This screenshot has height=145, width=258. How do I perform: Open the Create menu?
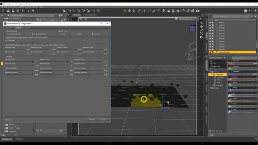10,7
